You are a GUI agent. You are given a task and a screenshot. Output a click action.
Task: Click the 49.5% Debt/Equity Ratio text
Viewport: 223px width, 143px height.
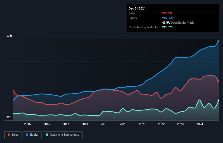coord(178,23)
